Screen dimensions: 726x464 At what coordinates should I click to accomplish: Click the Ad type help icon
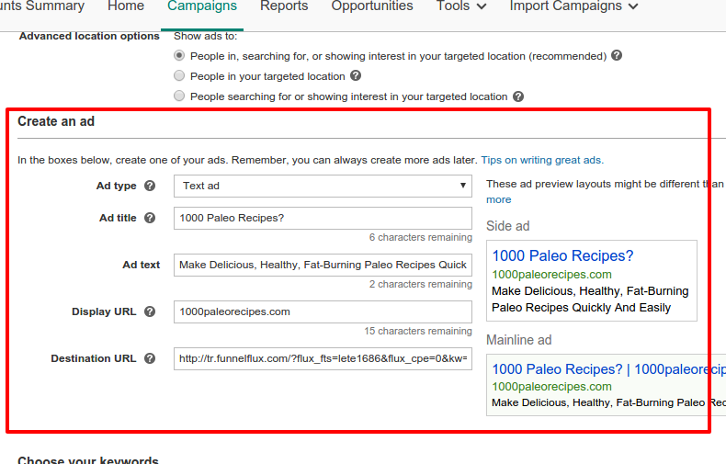150,186
